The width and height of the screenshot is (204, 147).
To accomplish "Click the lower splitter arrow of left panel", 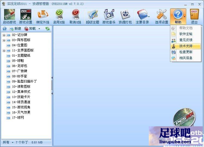I will [x=52, y=93].
